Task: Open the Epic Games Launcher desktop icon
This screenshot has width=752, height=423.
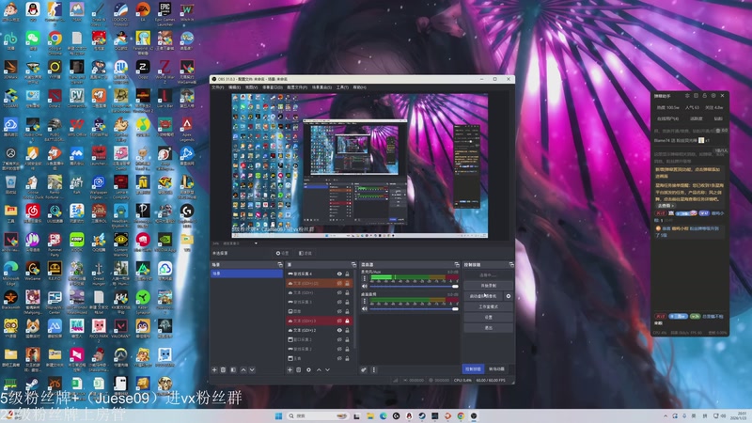Action: (x=165, y=12)
